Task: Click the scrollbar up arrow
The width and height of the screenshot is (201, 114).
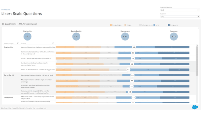Action: point(197,46)
